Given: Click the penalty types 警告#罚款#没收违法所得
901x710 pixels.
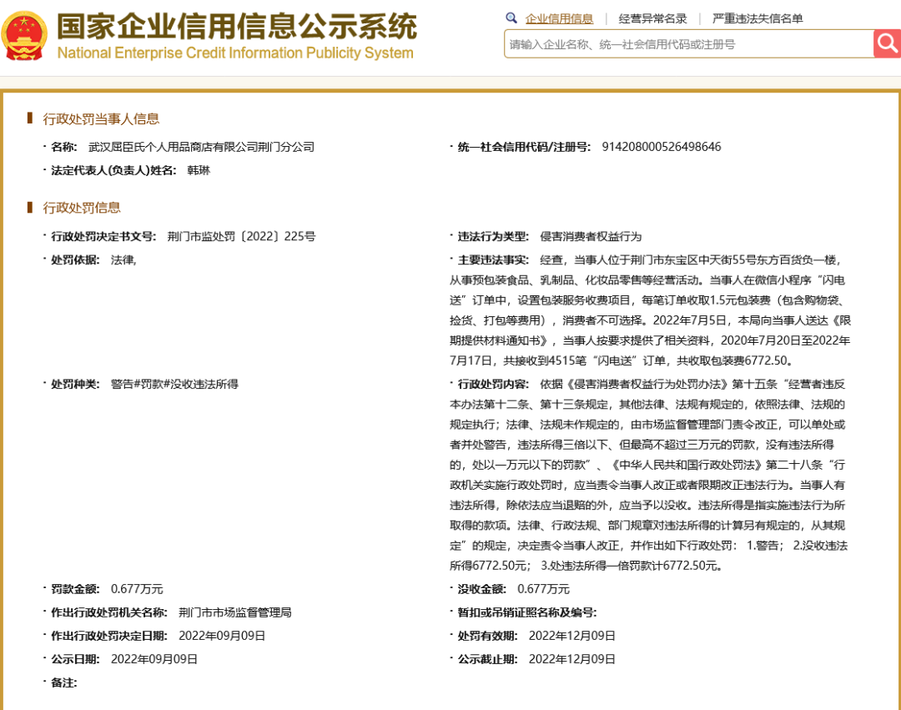Looking at the screenshot, I should click(x=174, y=384).
